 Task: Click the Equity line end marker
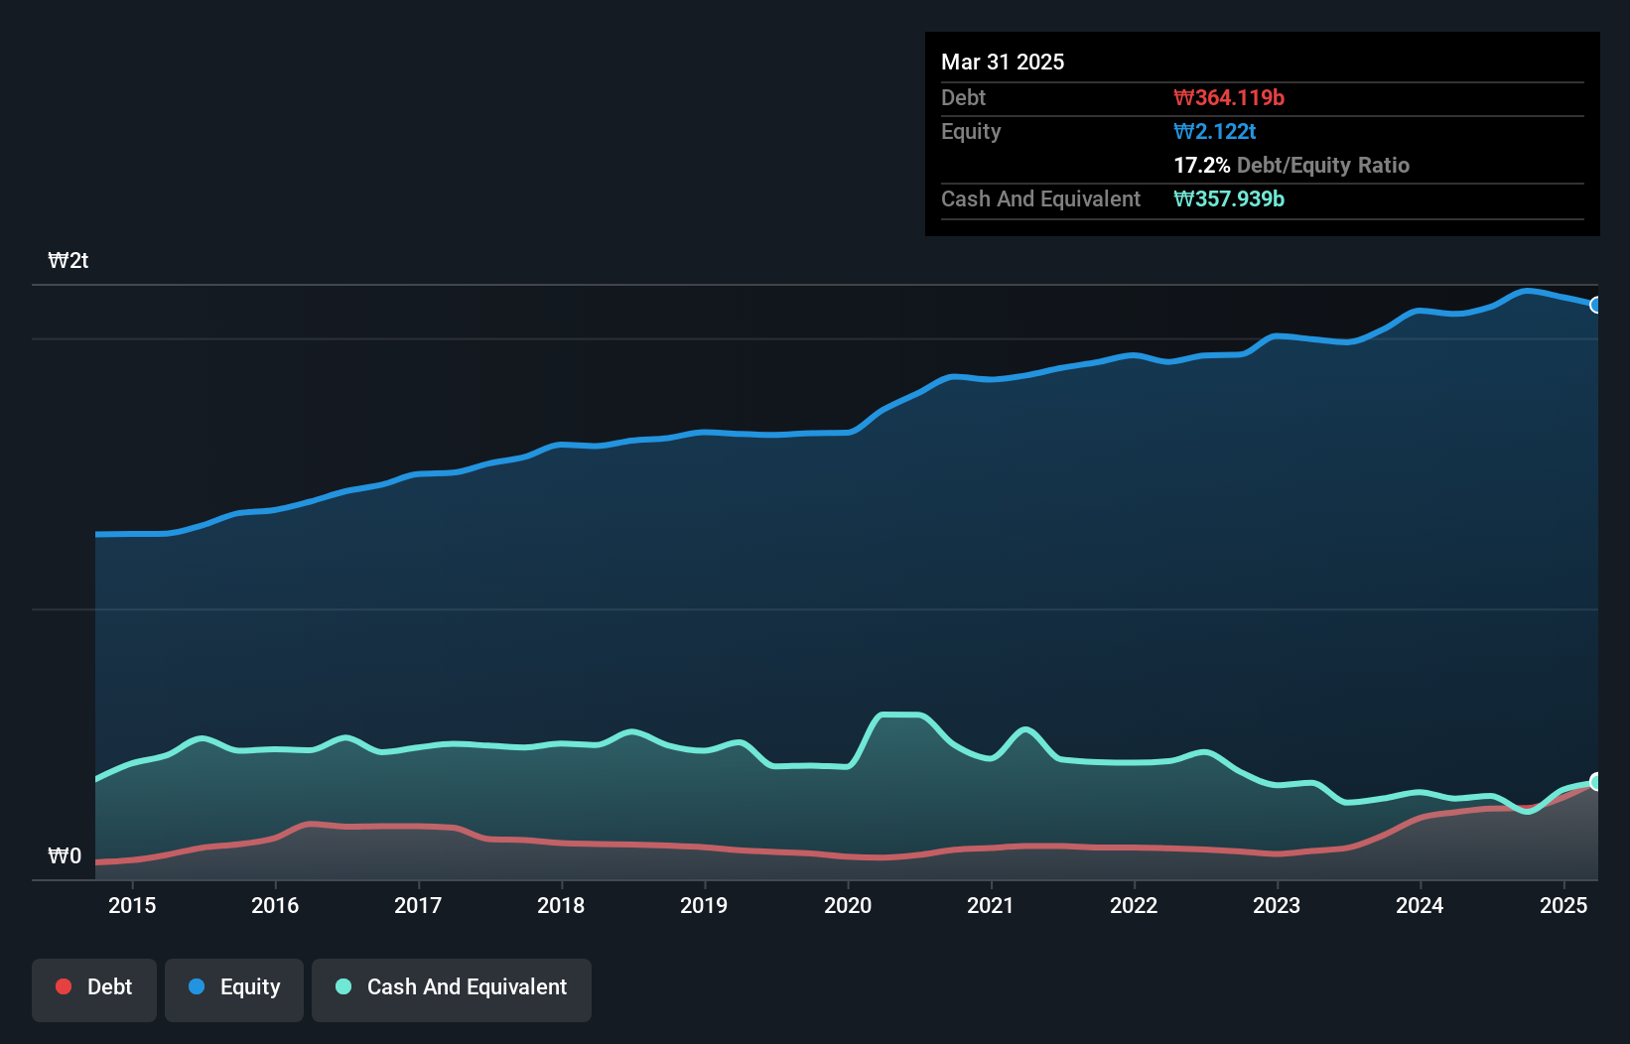[x=1596, y=305]
